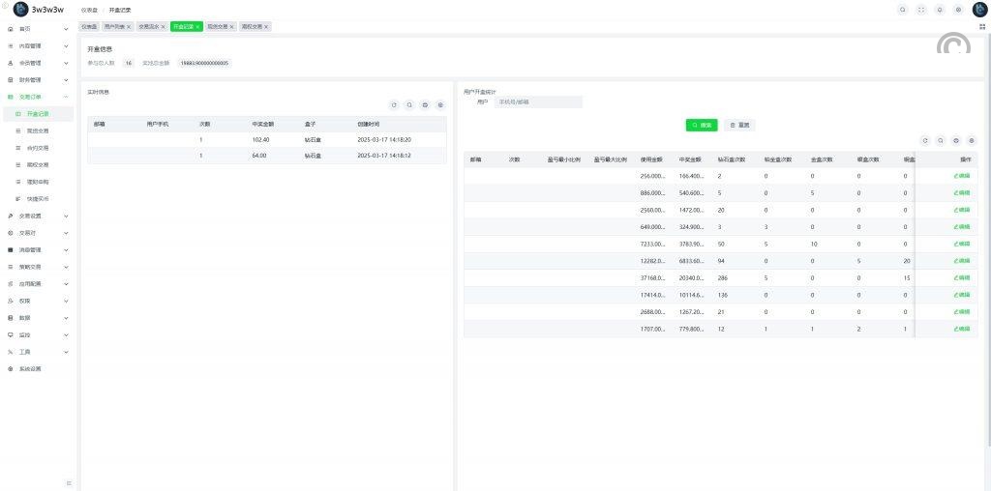Focus the 手机号/邮箱 user input field

click(537, 101)
